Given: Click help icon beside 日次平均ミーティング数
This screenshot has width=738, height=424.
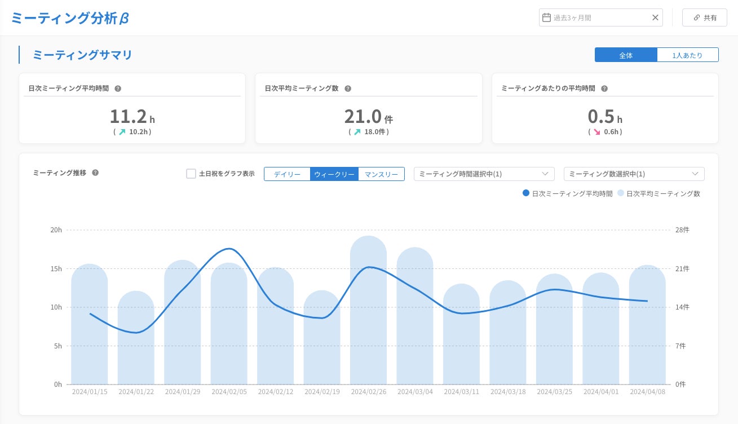Looking at the screenshot, I should click(x=348, y=89).
